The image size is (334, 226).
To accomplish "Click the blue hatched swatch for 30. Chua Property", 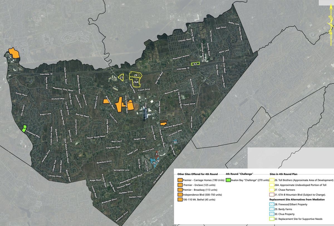I will coord(272,214).
